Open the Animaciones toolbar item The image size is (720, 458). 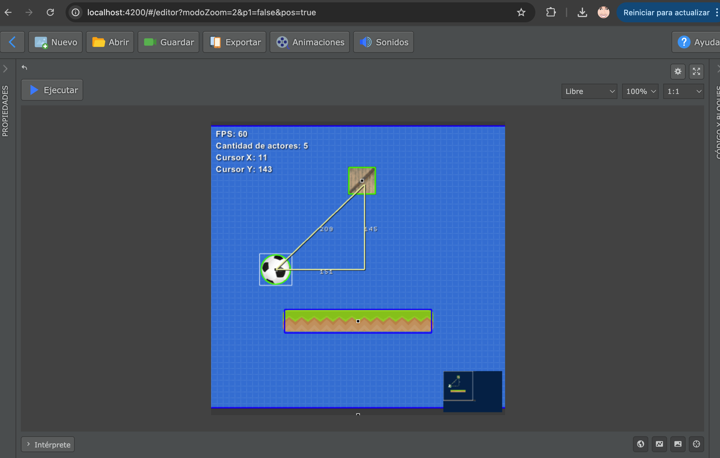click(x=310, y=42)
